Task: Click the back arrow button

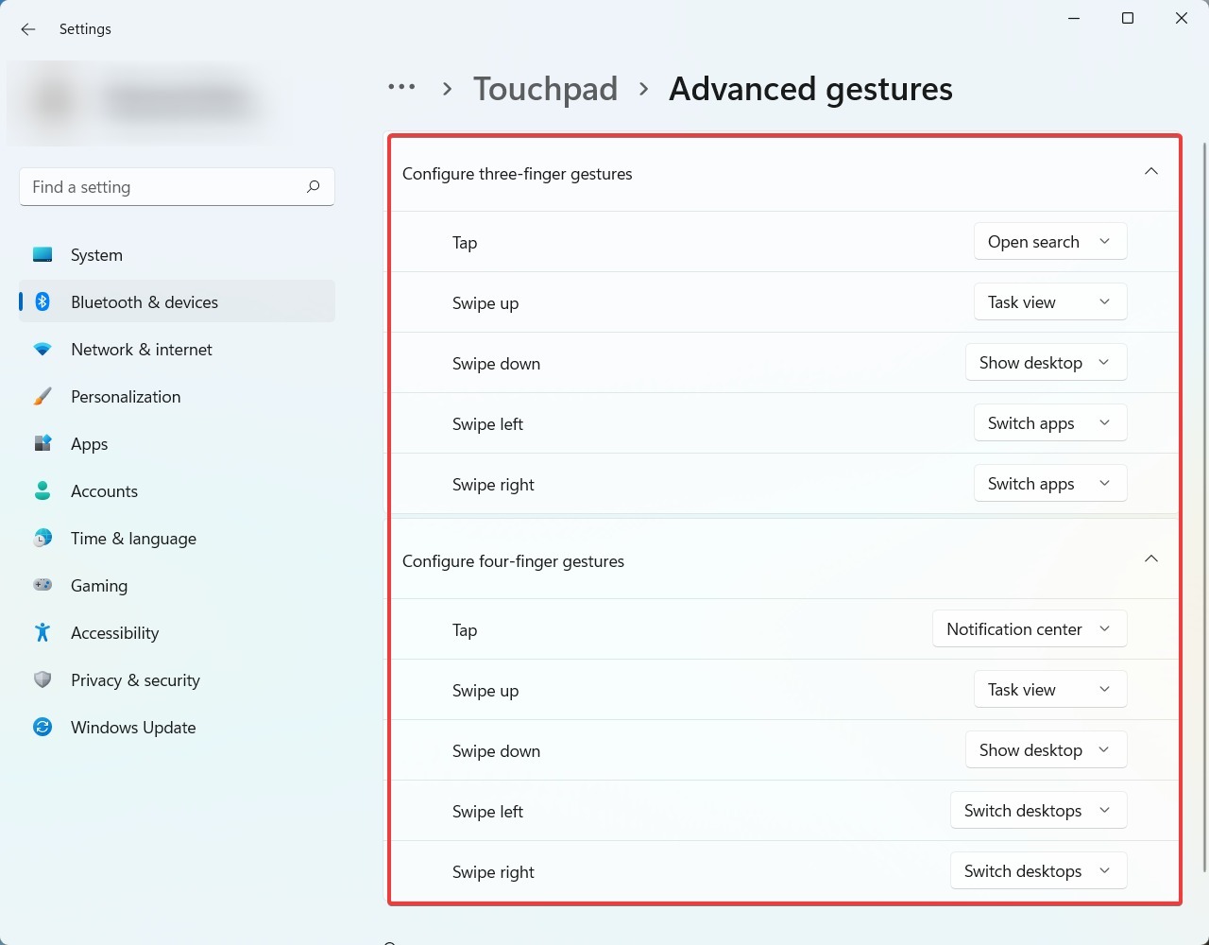Action: point(27,29)
